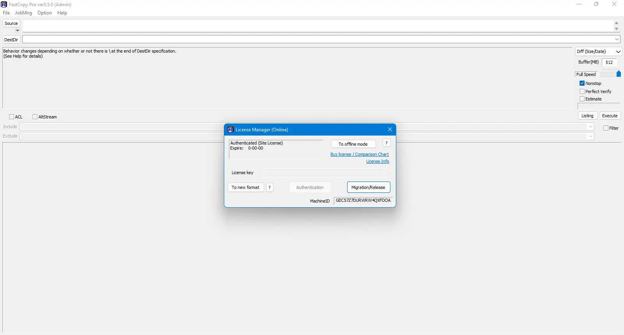Enable the Nonstop checkbox
This screenshot has height=335, width=624.
[582, 83]
